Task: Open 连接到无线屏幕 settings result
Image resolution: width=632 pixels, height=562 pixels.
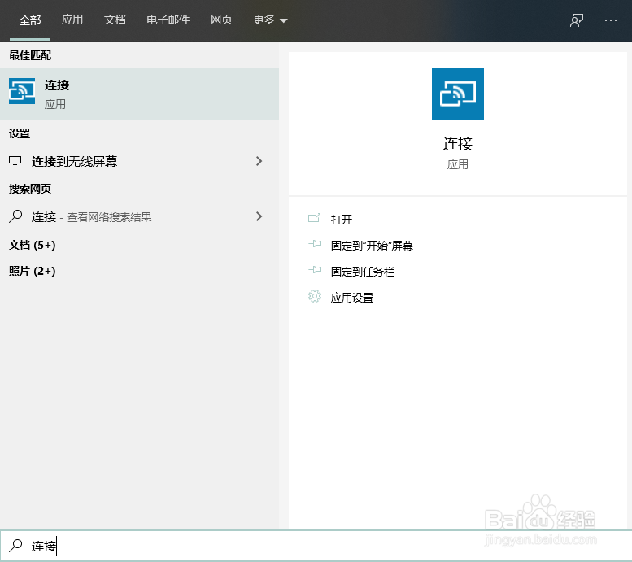Action: (139, 161)
